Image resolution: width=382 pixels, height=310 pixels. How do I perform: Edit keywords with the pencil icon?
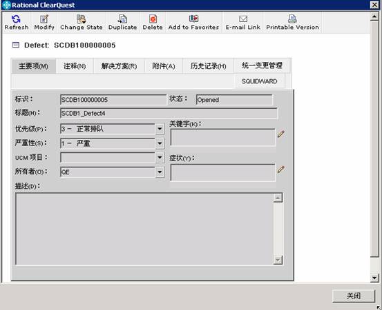click(281, 134)
